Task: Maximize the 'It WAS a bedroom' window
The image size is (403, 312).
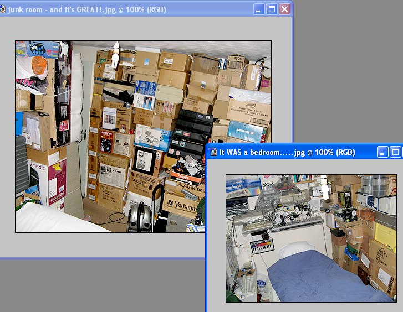Action: 395,152
